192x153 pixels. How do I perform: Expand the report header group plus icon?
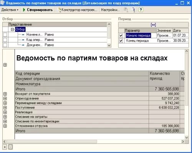click(5, 65)
